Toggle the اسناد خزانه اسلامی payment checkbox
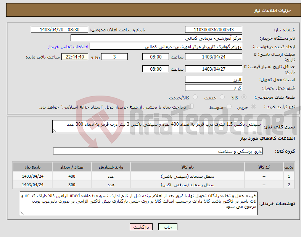301x237 pixels. (x=192, y=106)
